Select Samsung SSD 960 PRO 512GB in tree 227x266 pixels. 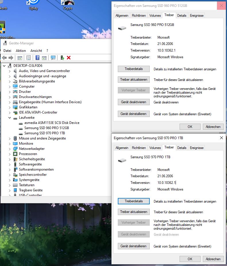47,128
